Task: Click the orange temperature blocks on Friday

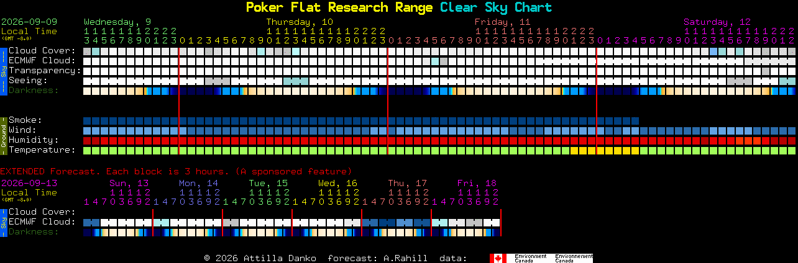Action: tap(604, 150)
